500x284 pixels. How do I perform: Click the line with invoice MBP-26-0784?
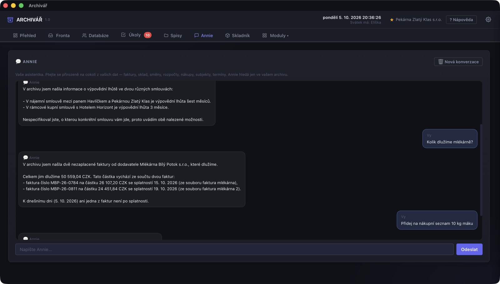tap(130, 183)
